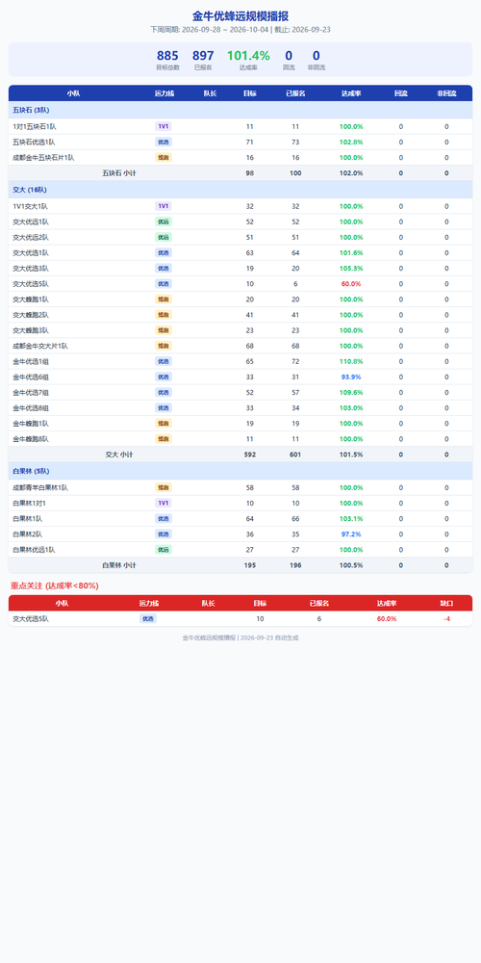Click the footer text 自动生成 line
Screen dimensions: 481x963
(x=240, y=638)
